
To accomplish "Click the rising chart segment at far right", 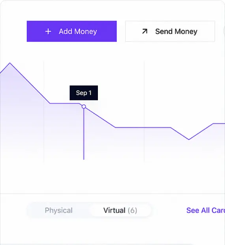I will click(x=201, y=131).
